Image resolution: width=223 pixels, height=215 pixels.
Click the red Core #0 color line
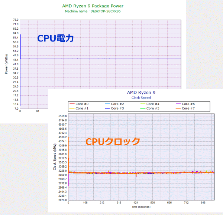click(x=72, y=104)
